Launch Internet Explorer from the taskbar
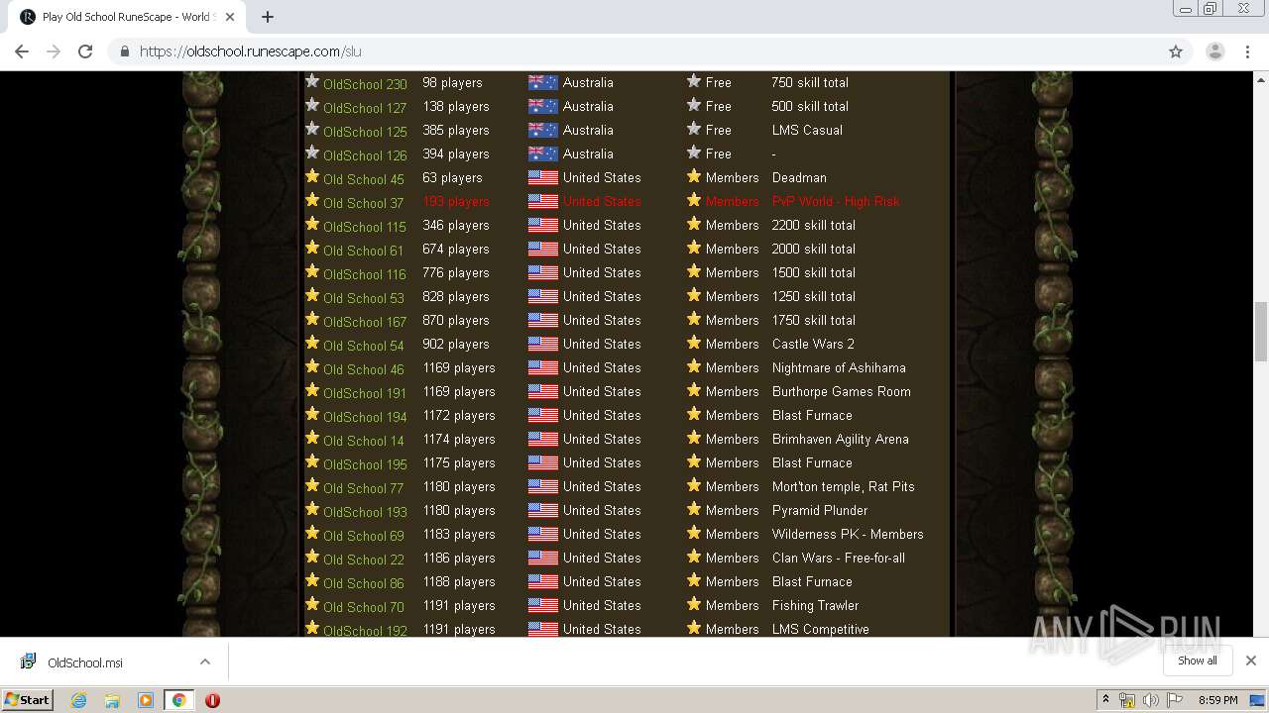 tap(78, 700)
